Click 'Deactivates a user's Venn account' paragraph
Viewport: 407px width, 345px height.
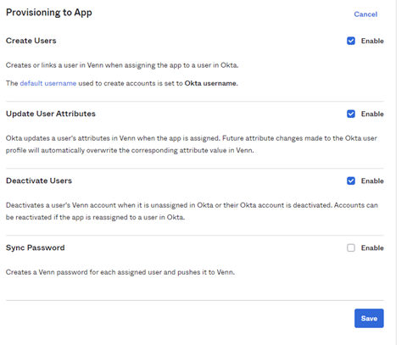click(192, 211)
